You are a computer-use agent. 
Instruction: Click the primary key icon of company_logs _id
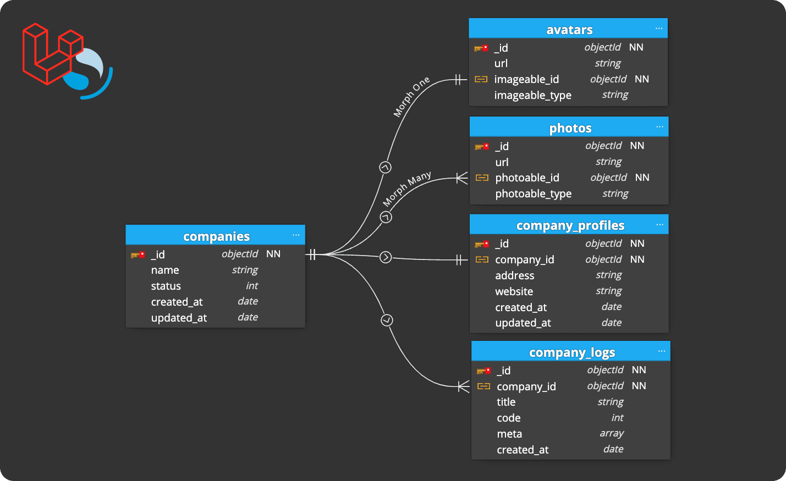(x=483, y=371)
